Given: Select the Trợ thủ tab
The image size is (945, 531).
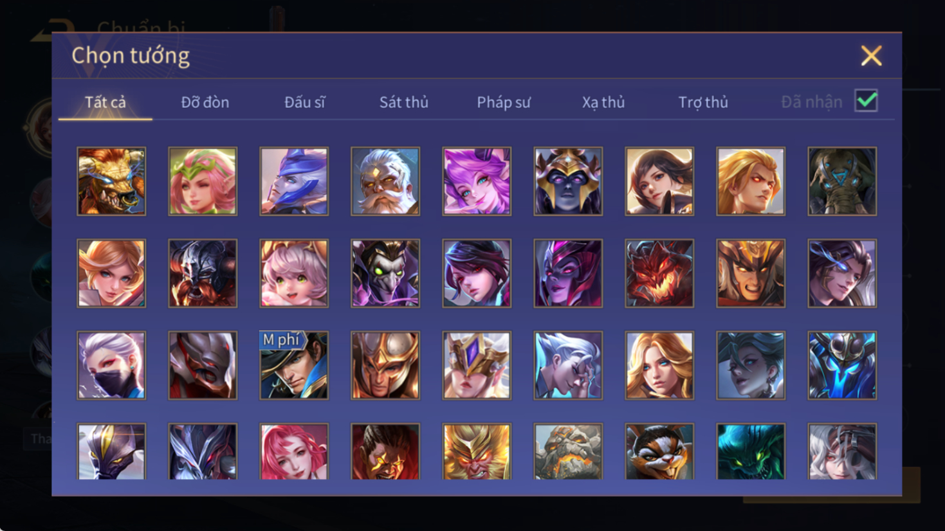Looking at the screenshot, I should click(703, 102).
